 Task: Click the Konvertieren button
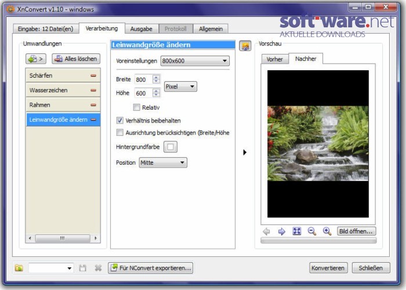328,268
